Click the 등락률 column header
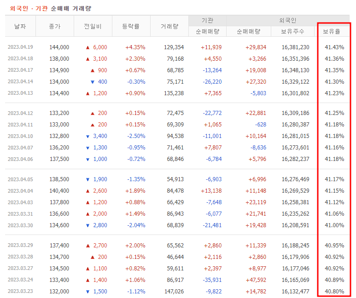Screen dimensions: 356x298 click(x=131, y=26)
